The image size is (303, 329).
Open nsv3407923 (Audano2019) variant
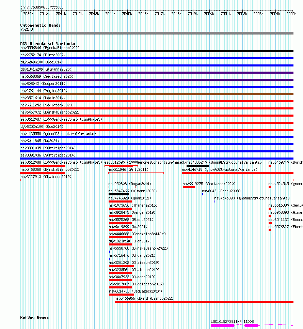[x=120, y=280]
